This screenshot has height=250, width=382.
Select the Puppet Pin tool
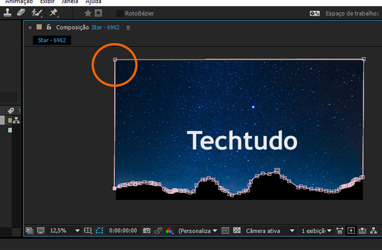coord(54,13)
